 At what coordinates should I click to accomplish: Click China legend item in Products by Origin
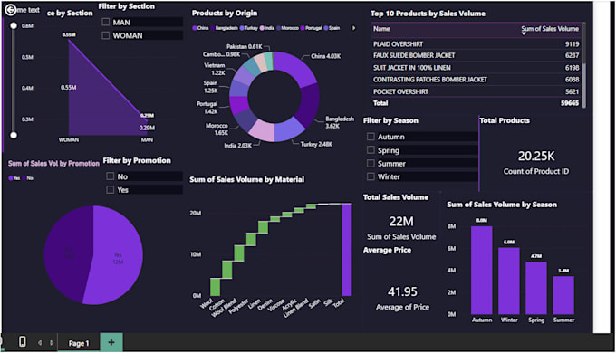(x=200, y=28)
